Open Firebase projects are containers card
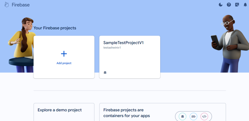 (x=163, y=112)
